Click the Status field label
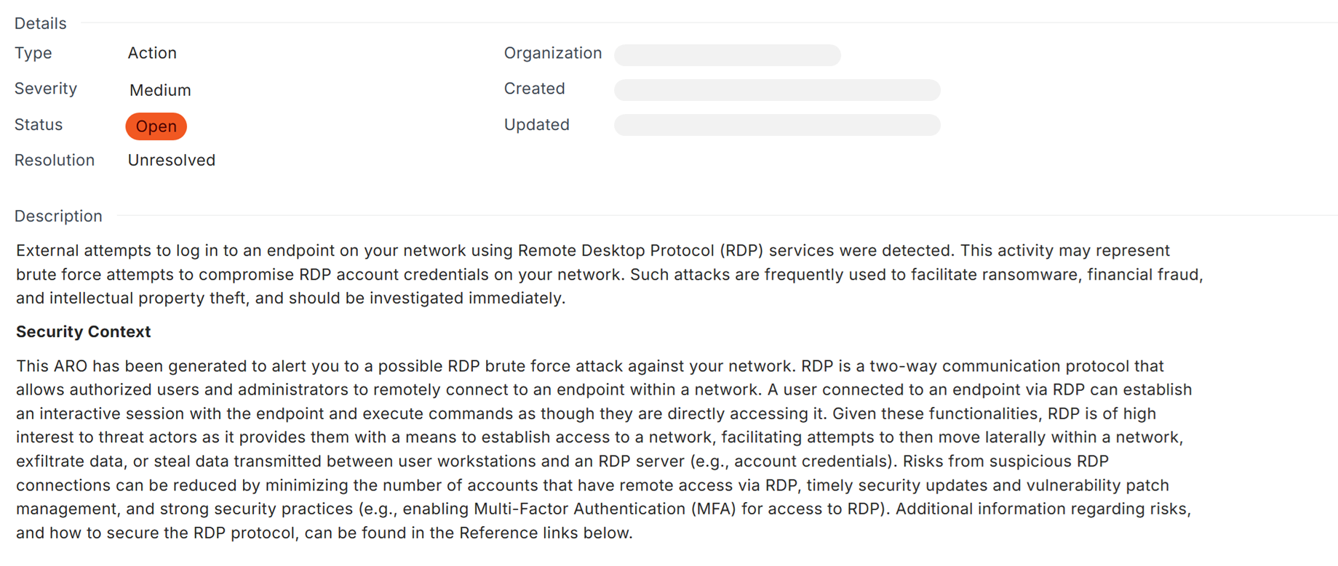 tap(39, 125)
